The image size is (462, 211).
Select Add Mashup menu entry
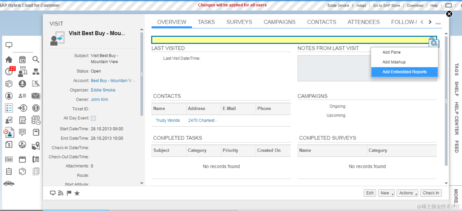(404, 62)
